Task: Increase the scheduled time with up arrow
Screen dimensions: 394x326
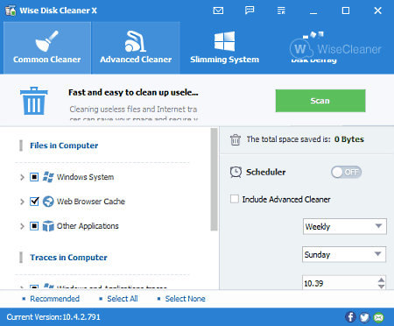Action: pyautogui.click(x=381, y=280)
